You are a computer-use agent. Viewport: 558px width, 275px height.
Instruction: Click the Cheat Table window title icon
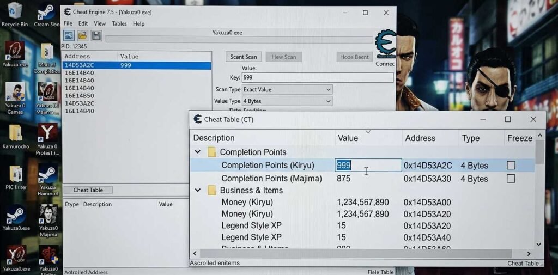point(197,119)
